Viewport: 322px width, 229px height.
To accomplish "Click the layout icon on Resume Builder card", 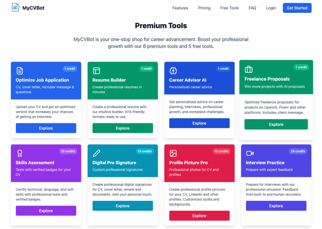I will pyautogui.click(x=96, y=70).
